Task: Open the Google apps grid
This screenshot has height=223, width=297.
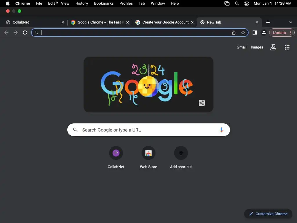Action: pyautogui.click(x=287, y=47)
